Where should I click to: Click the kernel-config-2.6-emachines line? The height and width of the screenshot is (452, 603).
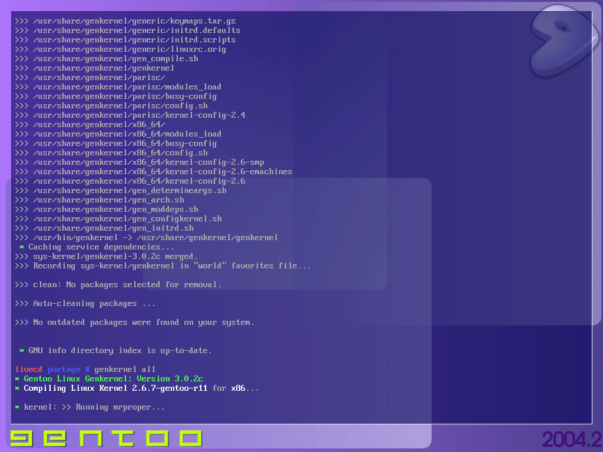coord(154,172)
